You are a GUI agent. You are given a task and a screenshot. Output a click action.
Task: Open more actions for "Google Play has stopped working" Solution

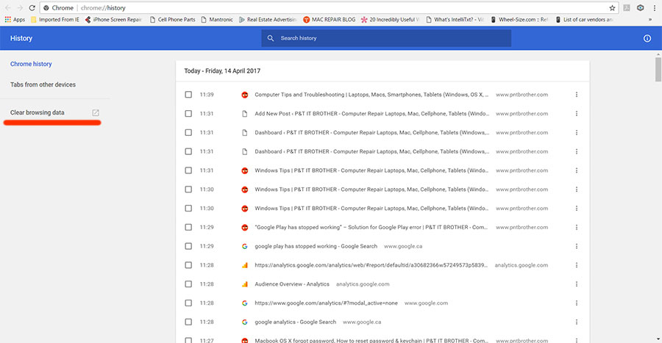point(576,227)
